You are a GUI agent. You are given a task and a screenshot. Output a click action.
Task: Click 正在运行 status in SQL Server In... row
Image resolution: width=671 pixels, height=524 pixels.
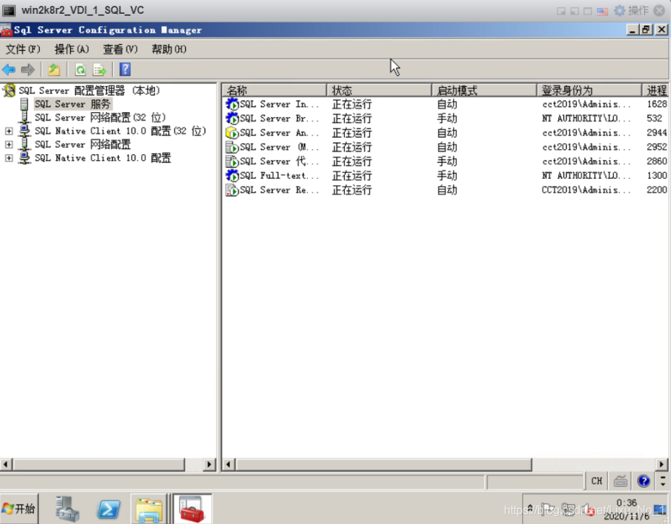pyautogui.click(x=351, y=104)
